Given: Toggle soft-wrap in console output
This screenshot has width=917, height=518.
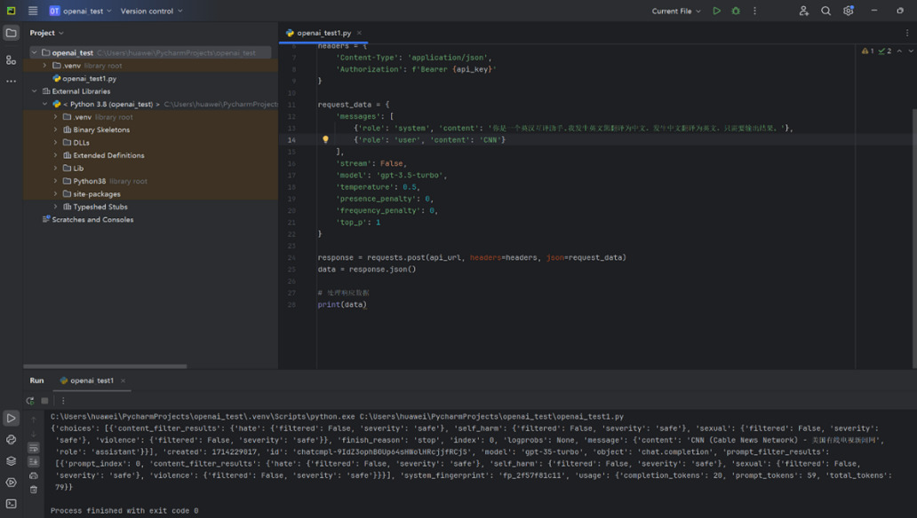Looking at the screenshot, I should coord(34,448).
